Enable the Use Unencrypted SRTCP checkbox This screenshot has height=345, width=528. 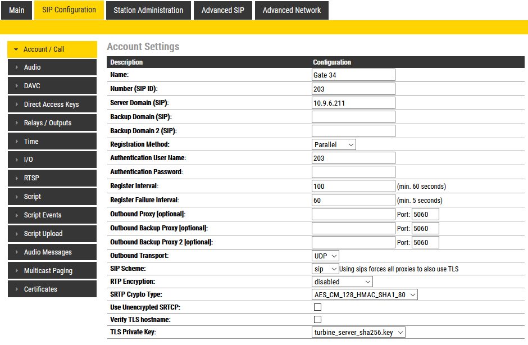click(317, 307)
